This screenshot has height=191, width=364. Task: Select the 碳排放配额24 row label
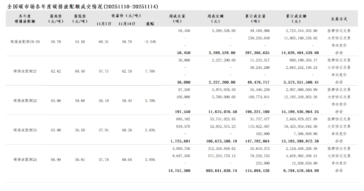click(x=25, y=160)
